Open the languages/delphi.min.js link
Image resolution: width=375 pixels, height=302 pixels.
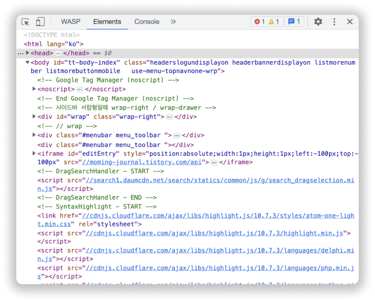coord(196,255)
